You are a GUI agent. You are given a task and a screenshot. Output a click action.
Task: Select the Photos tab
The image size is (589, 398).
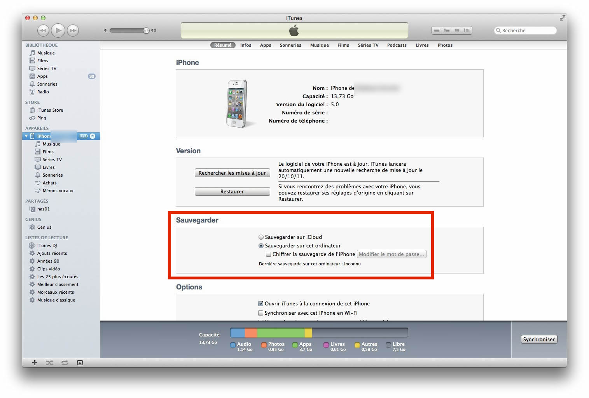coord(445,45)
